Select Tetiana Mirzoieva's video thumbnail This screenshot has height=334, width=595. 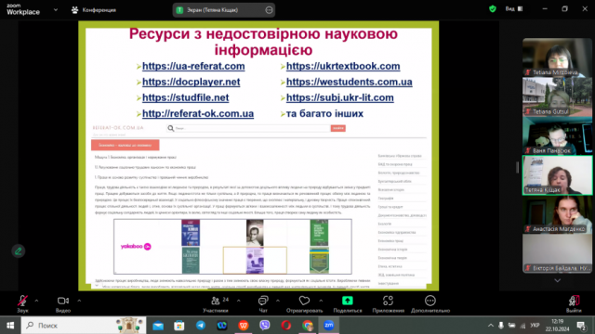pyautogui.click(x=557, y=58)
